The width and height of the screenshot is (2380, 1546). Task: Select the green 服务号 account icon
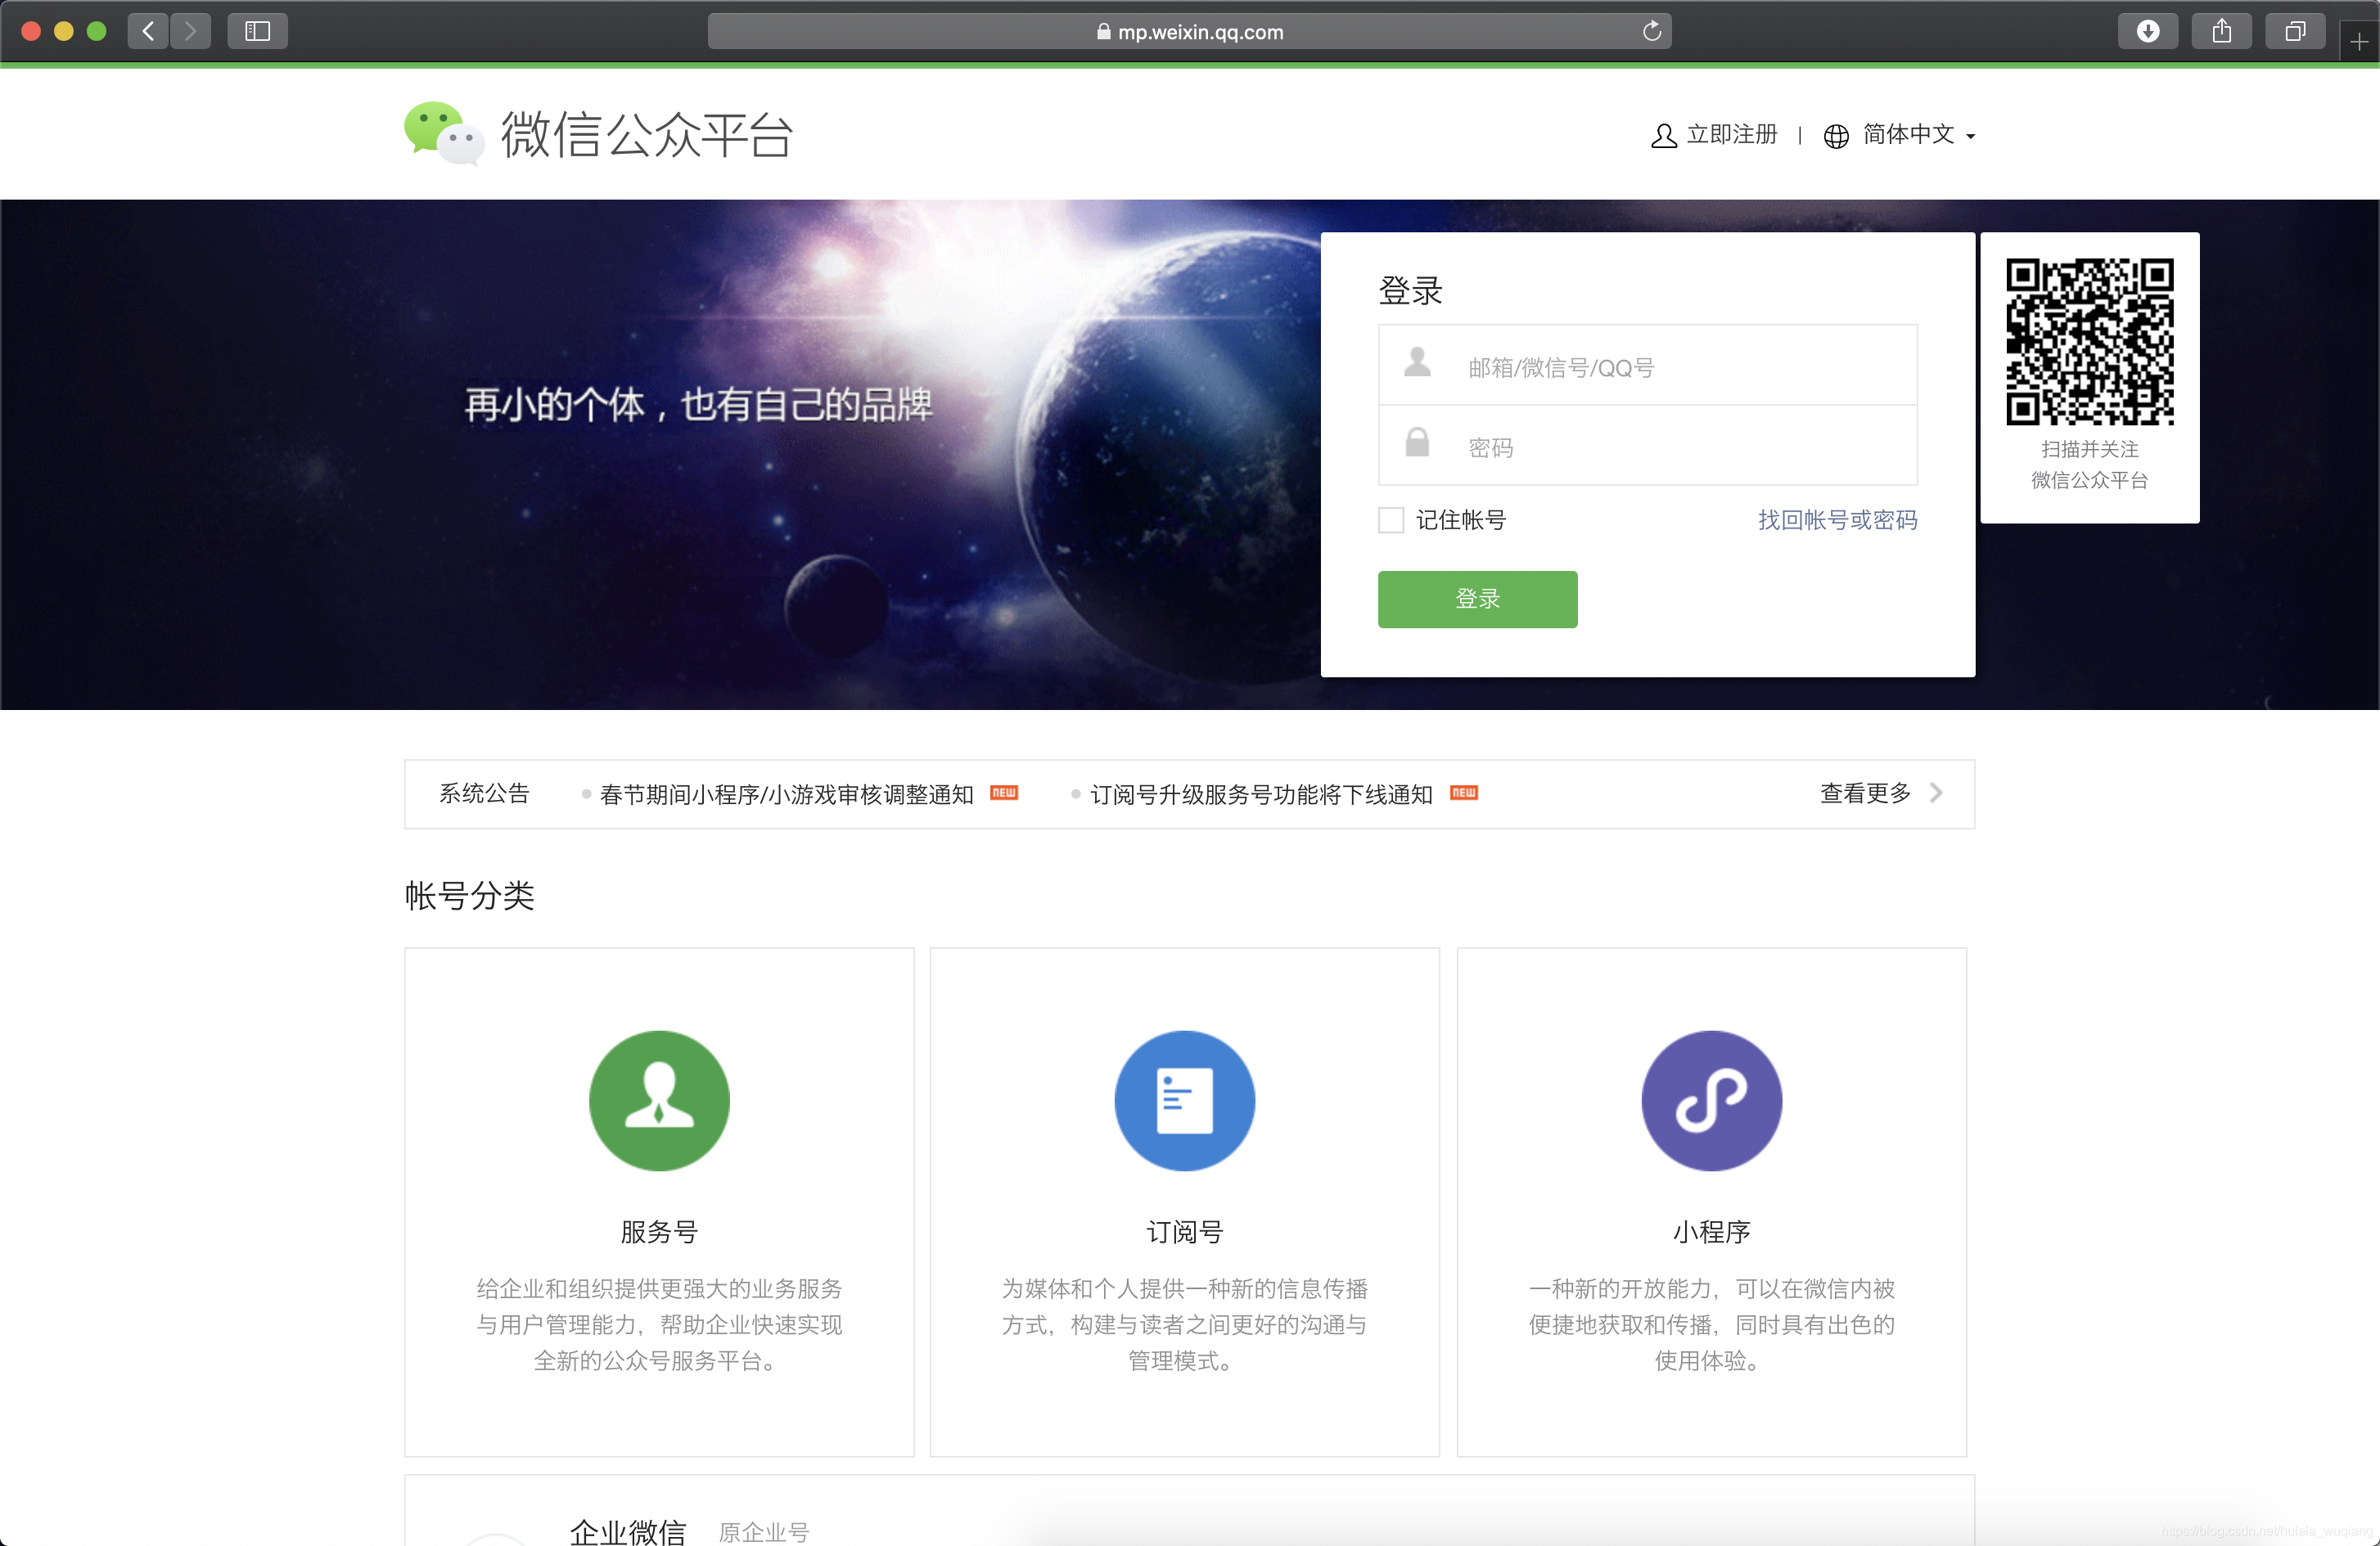click(658, 1100)
